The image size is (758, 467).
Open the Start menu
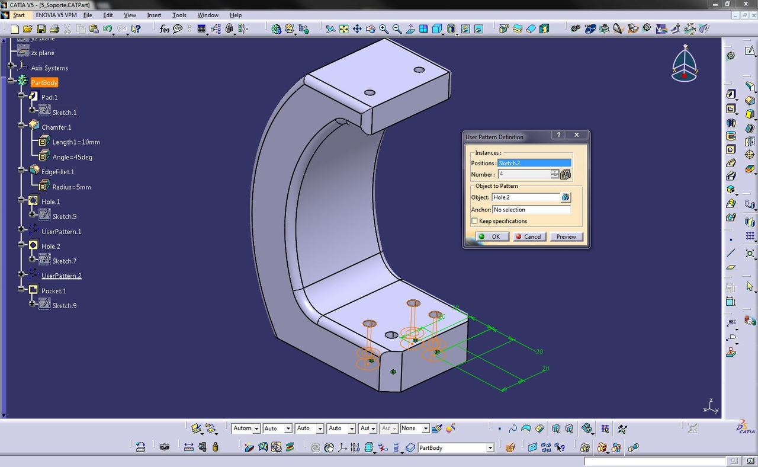18,15
